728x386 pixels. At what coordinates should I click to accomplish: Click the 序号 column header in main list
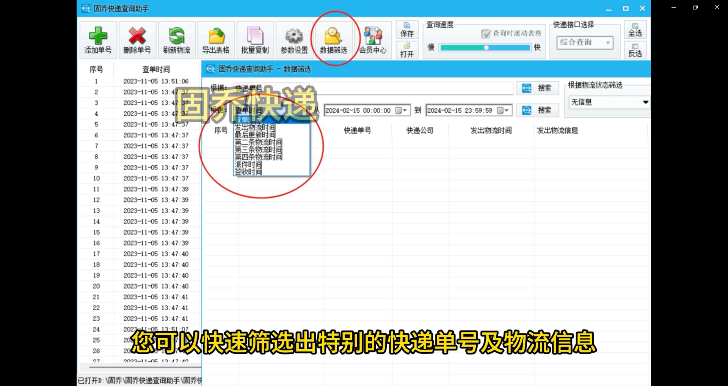96,69
